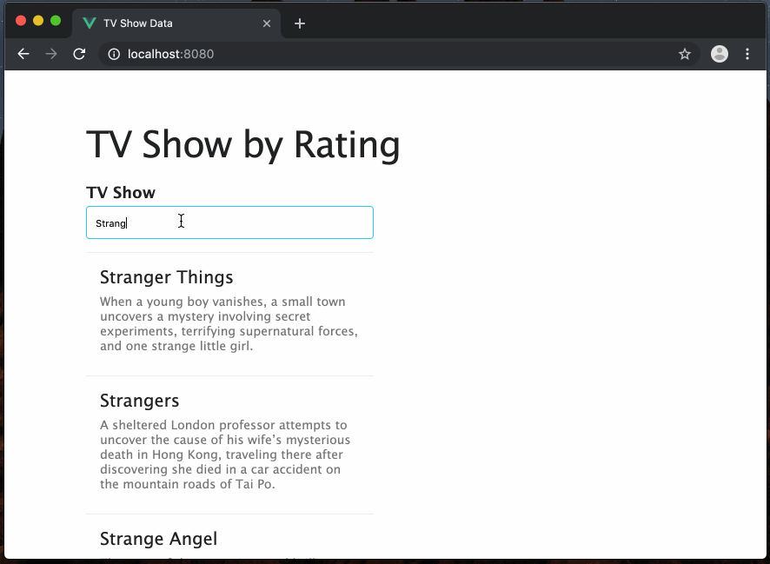Click the browser forward arrow

(x=51, y=54)
